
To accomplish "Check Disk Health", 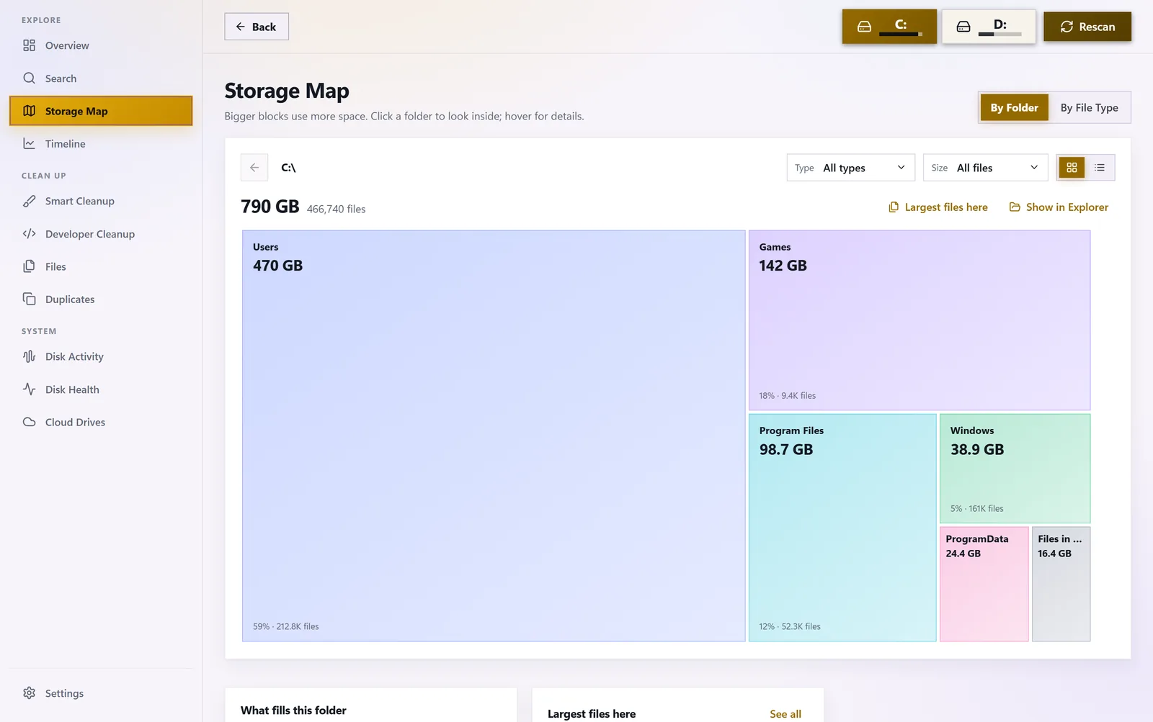I will (x=101, y=389).
